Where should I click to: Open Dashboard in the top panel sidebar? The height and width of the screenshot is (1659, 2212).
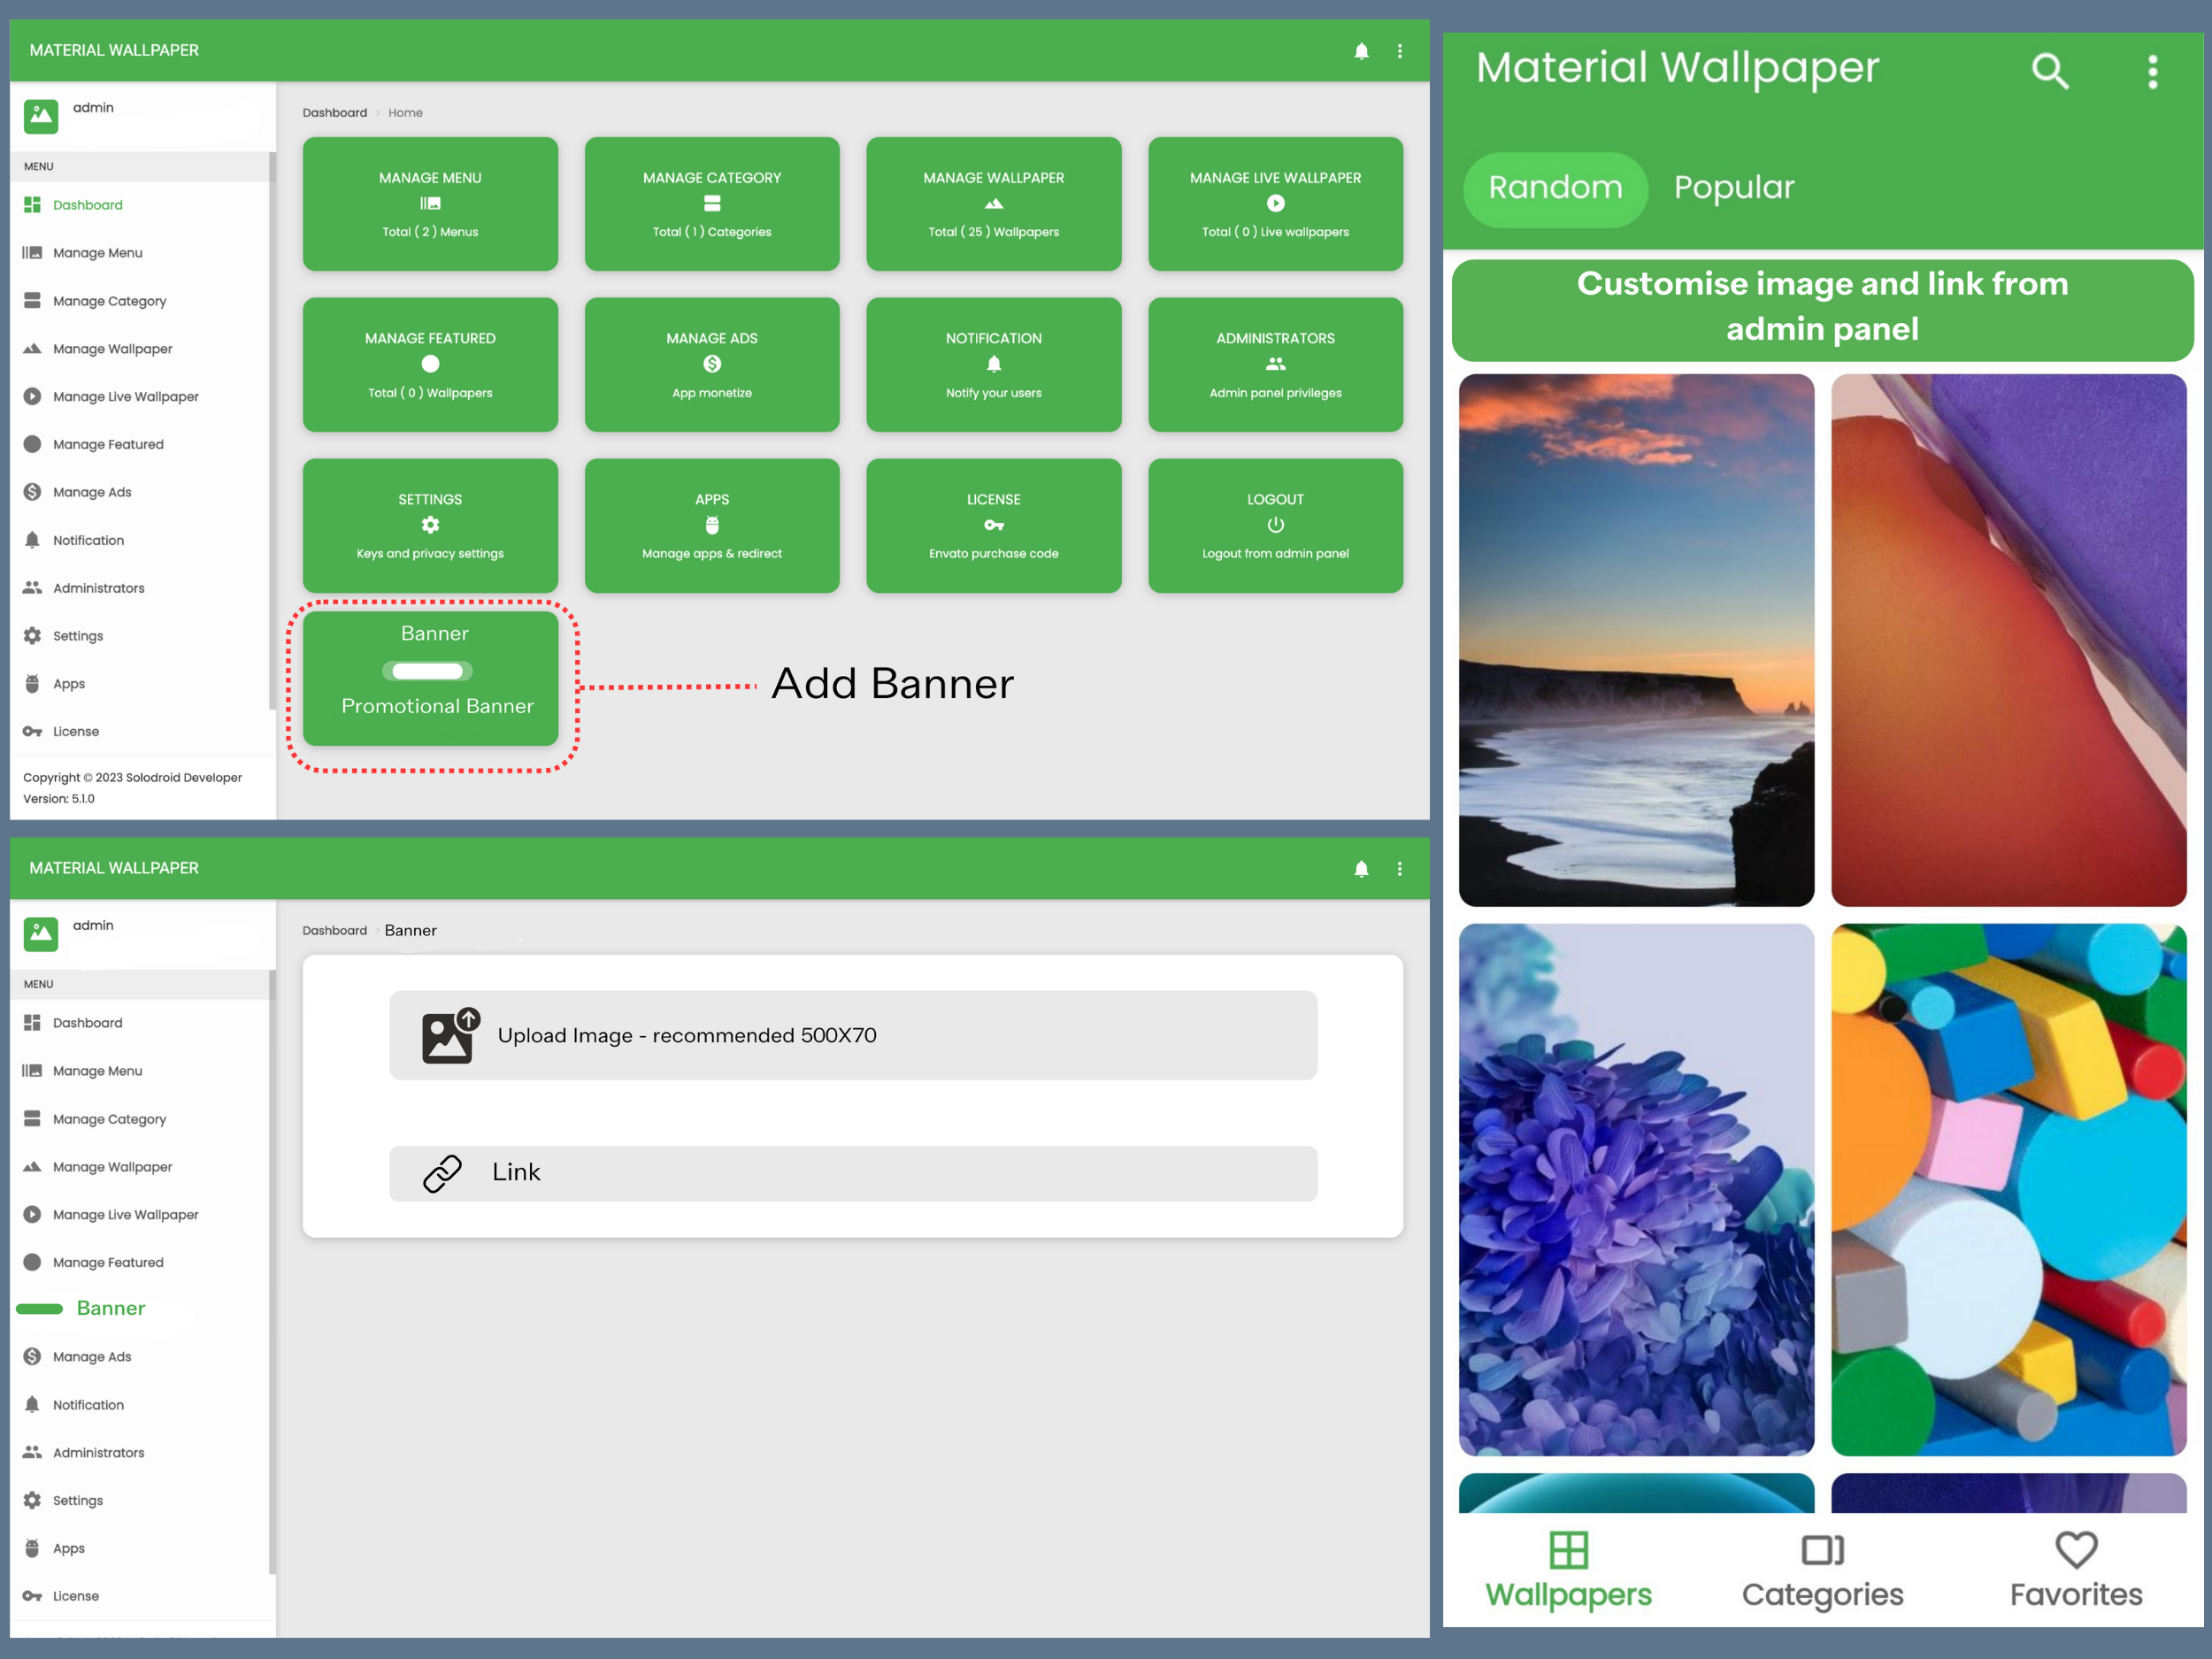[140, 205]
